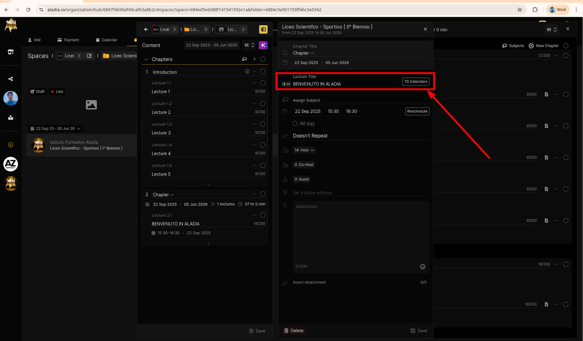Open the Payment tab
The image size is (583, 341).
point(68,40)
